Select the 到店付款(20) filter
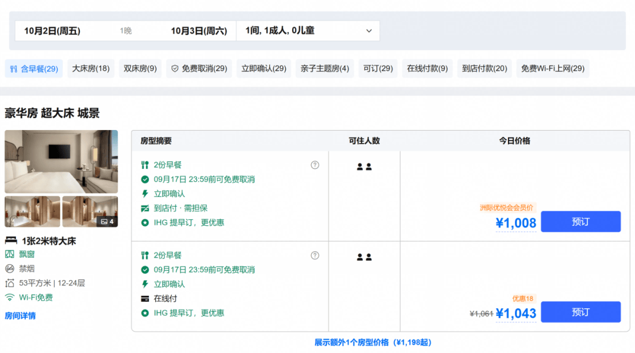Viewport: 635px width, 353px height. 484,68
